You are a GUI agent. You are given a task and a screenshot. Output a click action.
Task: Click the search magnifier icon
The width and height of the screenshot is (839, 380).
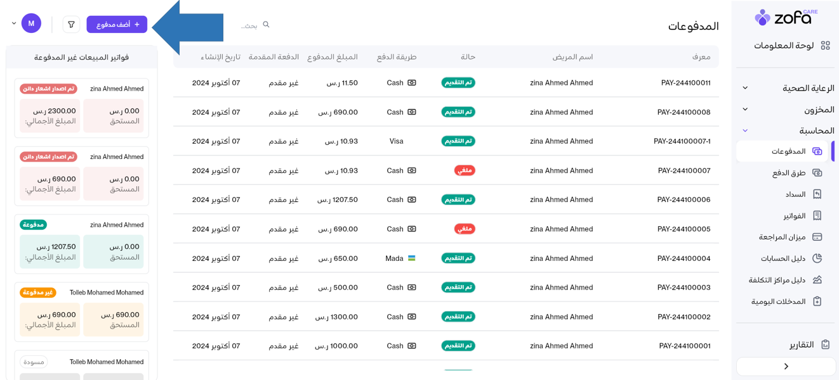pyautogui.click(x=267, y=25)
